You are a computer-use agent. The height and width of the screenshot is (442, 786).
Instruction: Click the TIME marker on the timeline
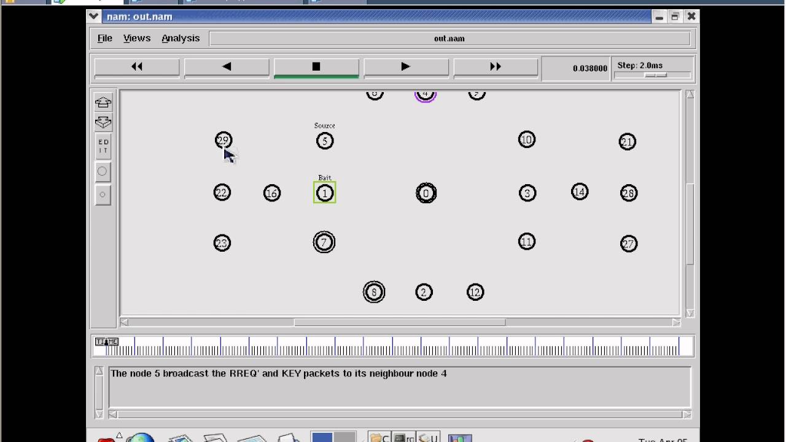pos(106,342)
